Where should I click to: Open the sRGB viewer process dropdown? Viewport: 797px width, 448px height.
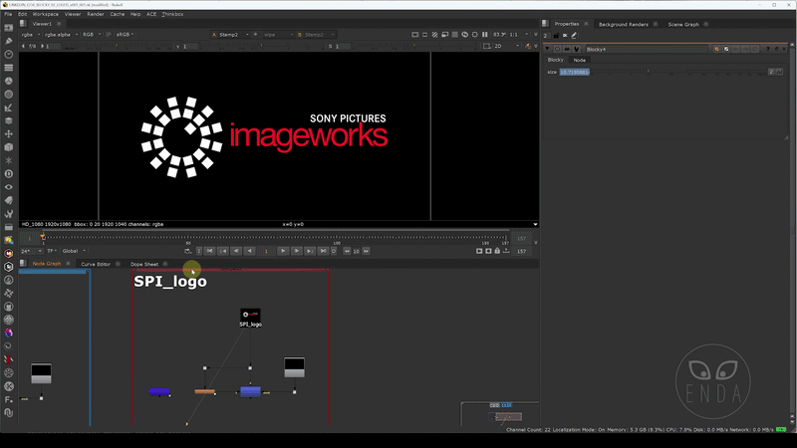pos(126,35)
